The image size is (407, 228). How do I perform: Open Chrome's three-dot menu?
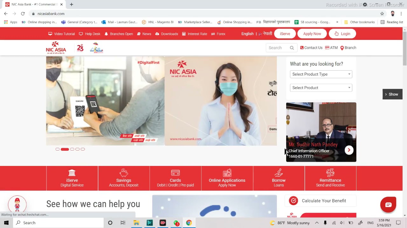coord(401,14)
